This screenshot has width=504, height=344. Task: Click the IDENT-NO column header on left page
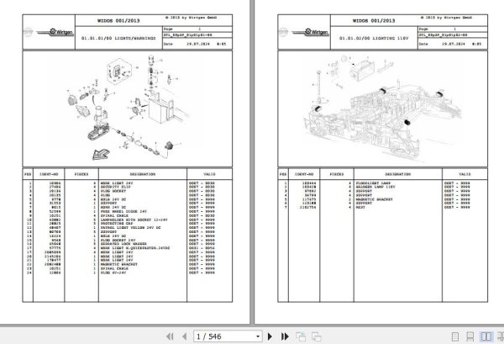pyautogui.click(x=49, y=174)
